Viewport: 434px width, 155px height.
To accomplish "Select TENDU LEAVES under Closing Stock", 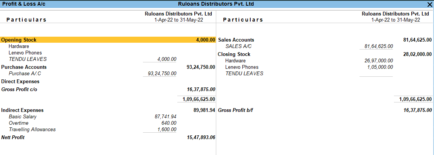I will 244,73.
